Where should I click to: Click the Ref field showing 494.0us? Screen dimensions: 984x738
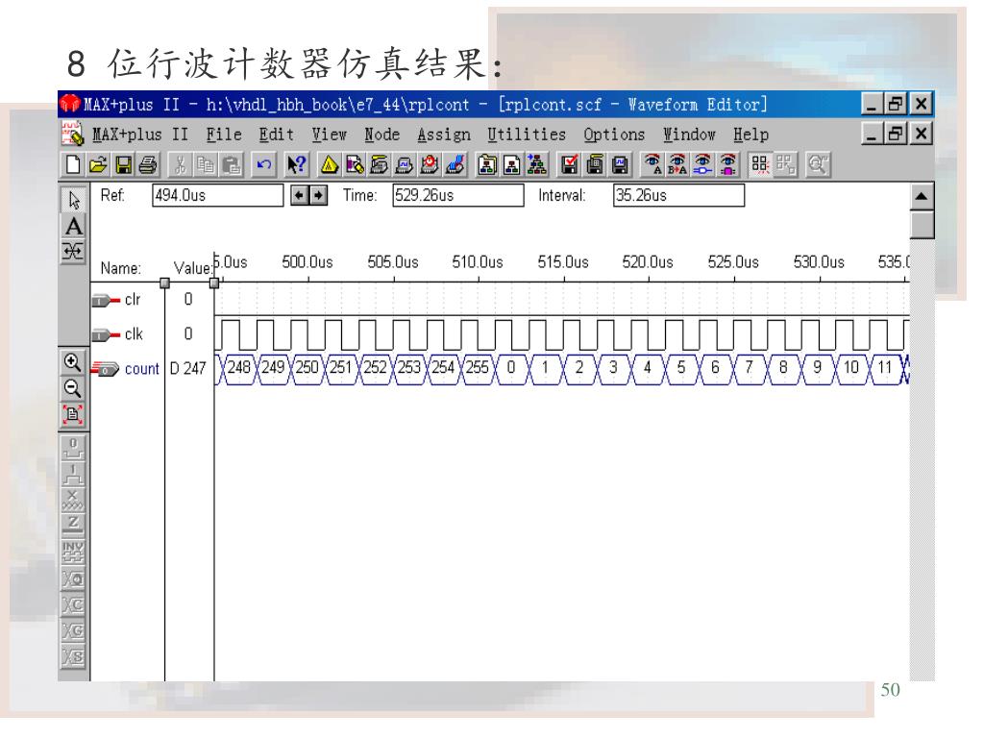(218, 195)
